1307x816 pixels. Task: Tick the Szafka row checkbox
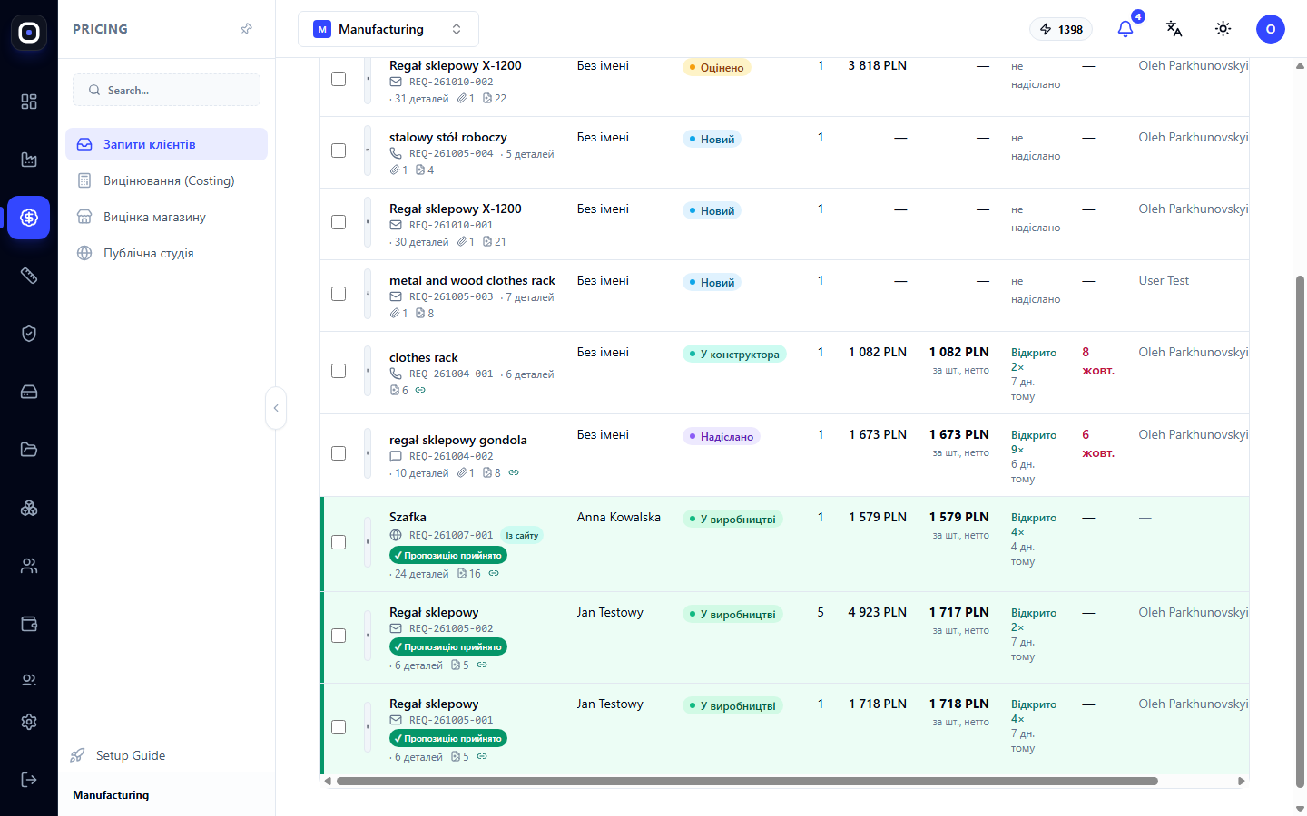(x=339, y=542)
